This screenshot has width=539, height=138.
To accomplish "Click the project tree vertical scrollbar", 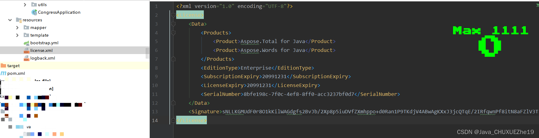I will click(147, 53).
